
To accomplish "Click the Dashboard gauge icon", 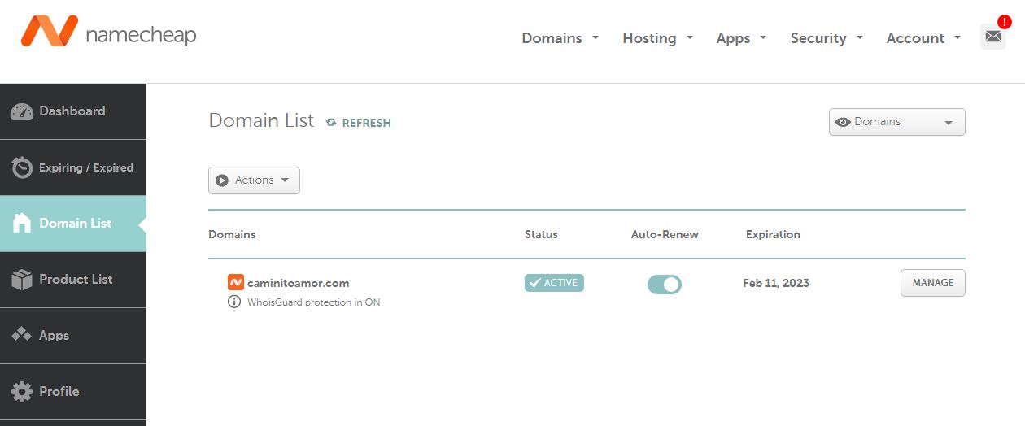I will (x=22, y=111).
